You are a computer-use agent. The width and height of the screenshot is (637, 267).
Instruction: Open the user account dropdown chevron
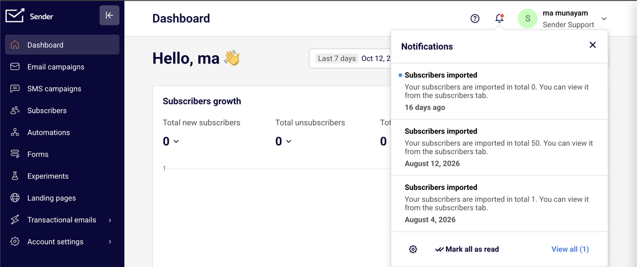coord(604,19)
